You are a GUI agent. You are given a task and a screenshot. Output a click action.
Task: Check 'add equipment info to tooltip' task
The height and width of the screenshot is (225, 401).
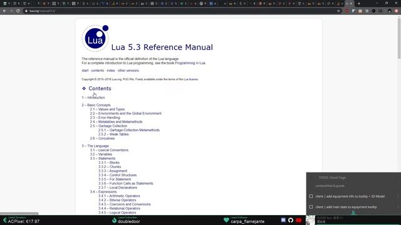click(x=311, y=196)
